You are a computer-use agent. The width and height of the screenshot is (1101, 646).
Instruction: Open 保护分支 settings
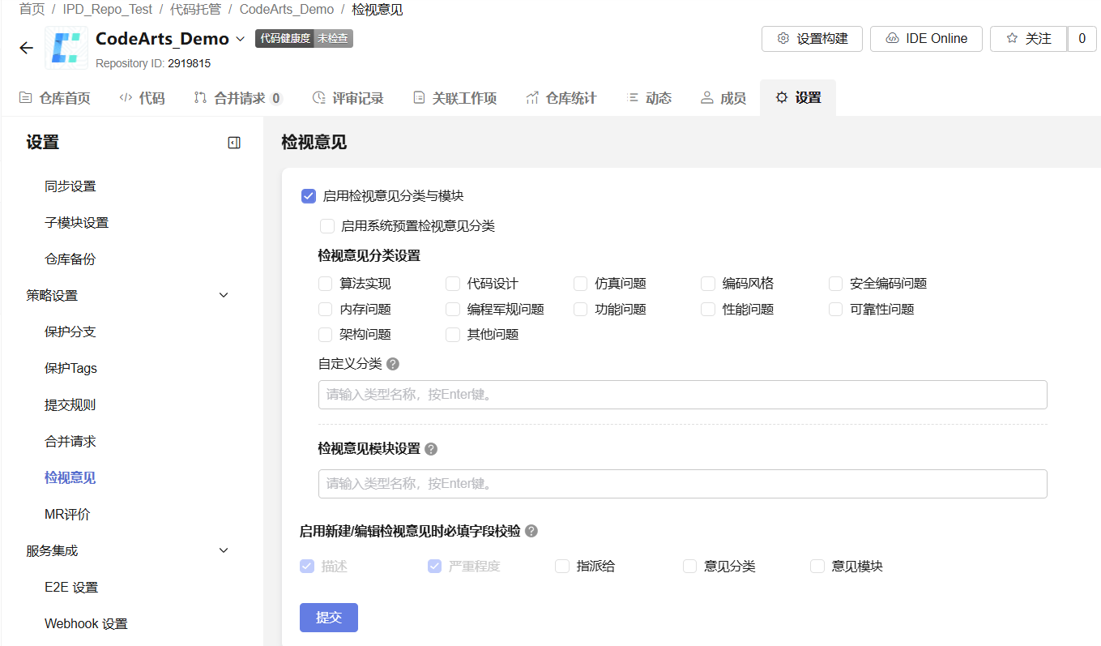pyautogui.click(x=70, y=332)
